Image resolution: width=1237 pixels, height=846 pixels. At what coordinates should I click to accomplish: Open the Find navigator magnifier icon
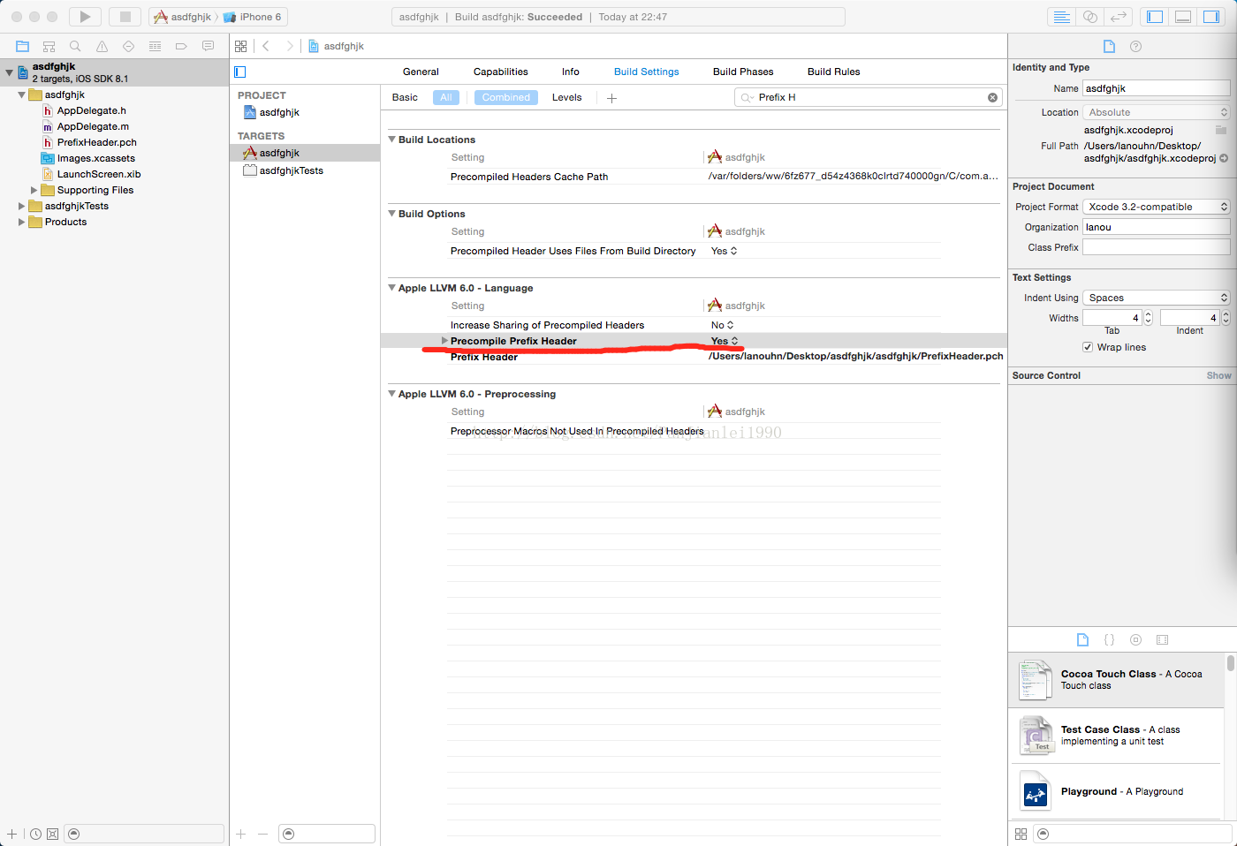(75, 46)
